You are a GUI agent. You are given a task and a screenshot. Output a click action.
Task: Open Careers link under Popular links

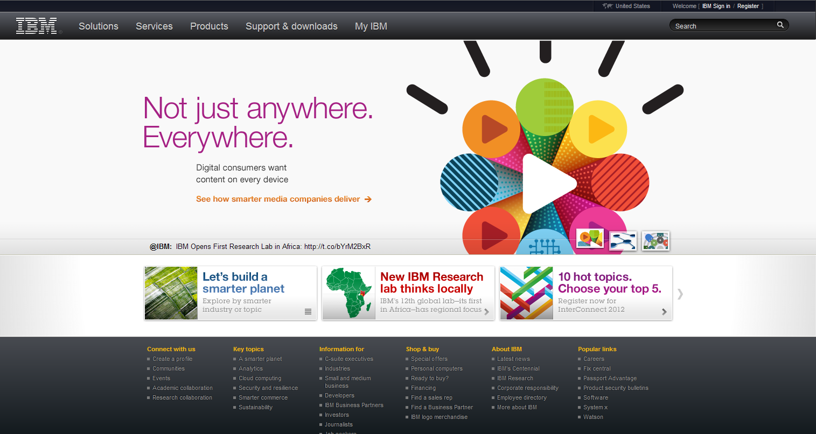click(x=594, y=359)
